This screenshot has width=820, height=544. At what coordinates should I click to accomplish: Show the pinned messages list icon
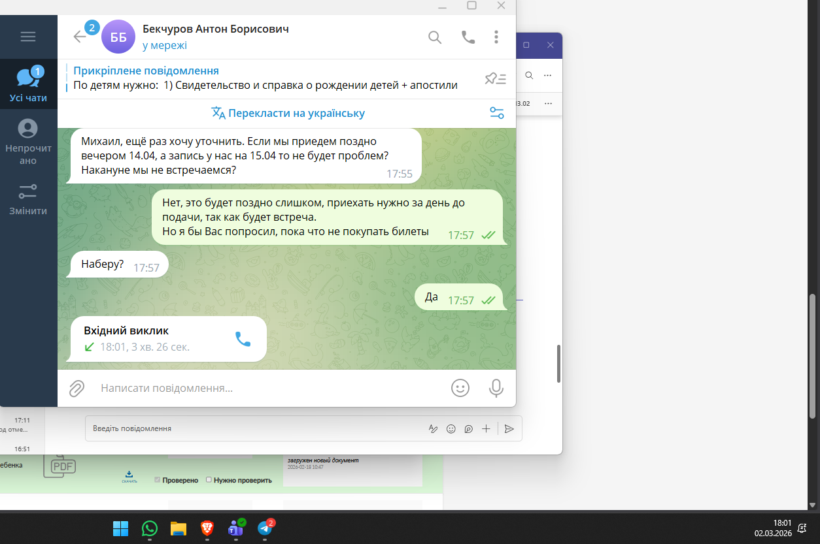(495, 79)
